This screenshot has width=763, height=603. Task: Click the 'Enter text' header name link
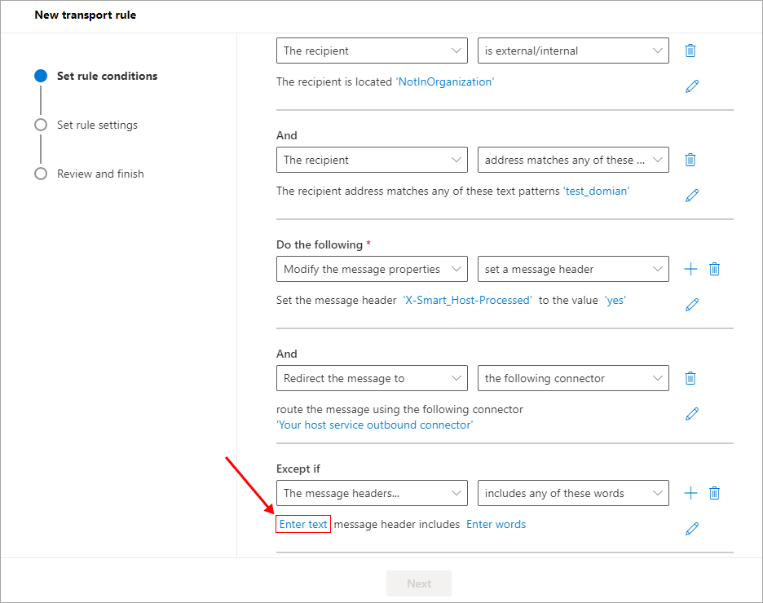pos(303,524)
